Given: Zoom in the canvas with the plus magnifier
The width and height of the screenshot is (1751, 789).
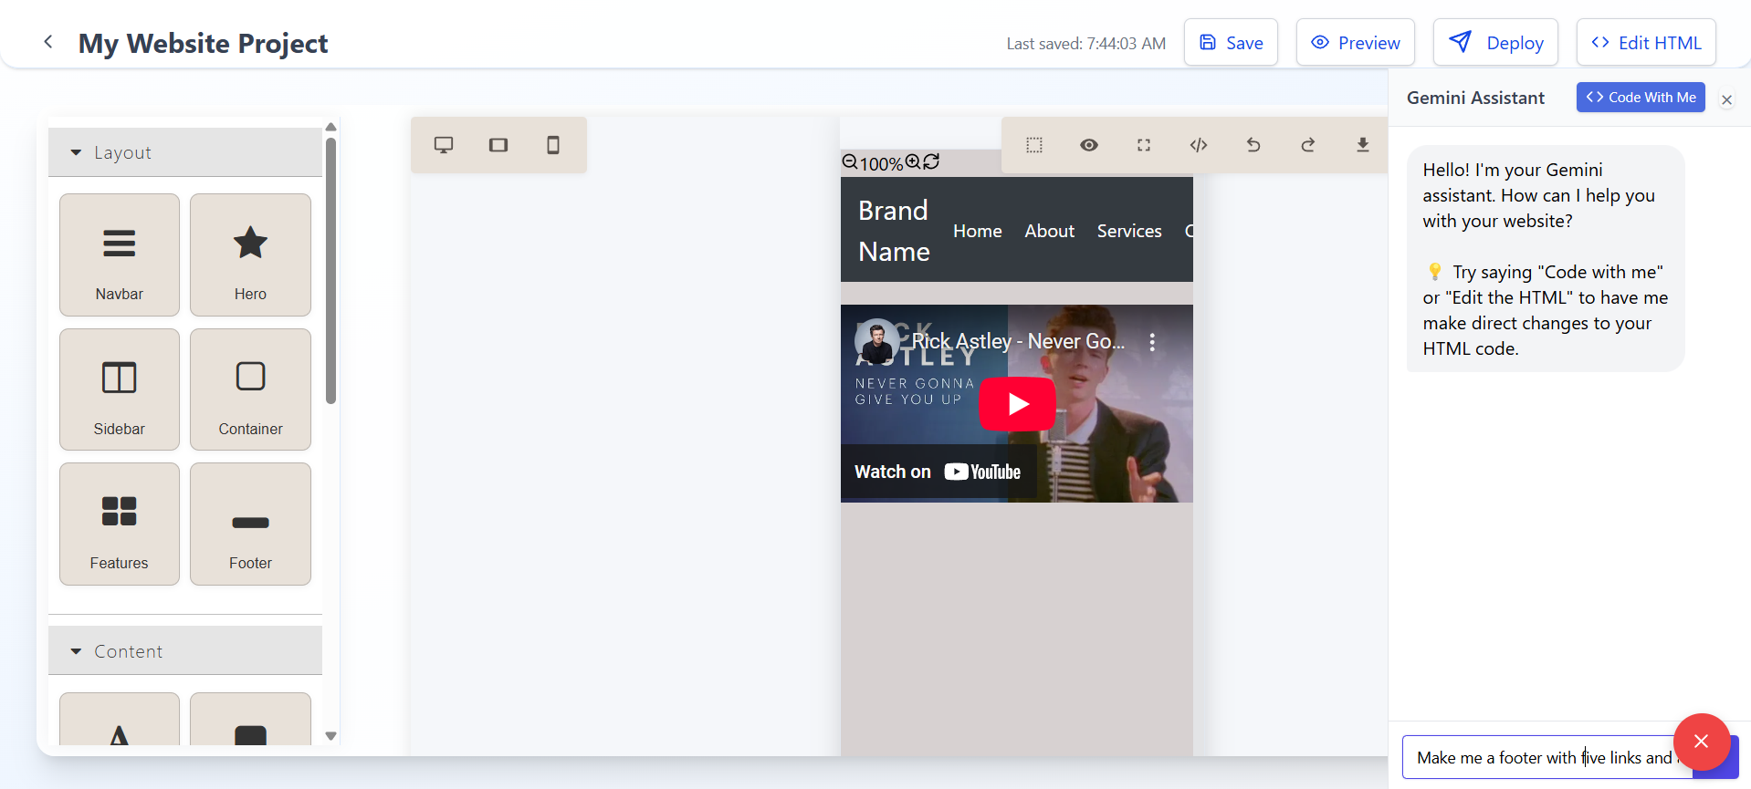Looking at the screenshot, I should (913, 162).
